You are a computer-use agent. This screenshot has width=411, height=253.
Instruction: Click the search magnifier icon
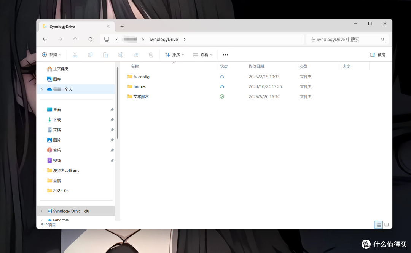pyautogui.click(x=383, y=40)
